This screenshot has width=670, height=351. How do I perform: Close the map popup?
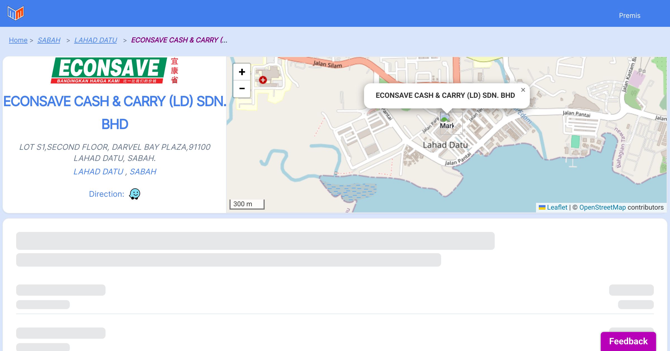[x=523, y=90]
